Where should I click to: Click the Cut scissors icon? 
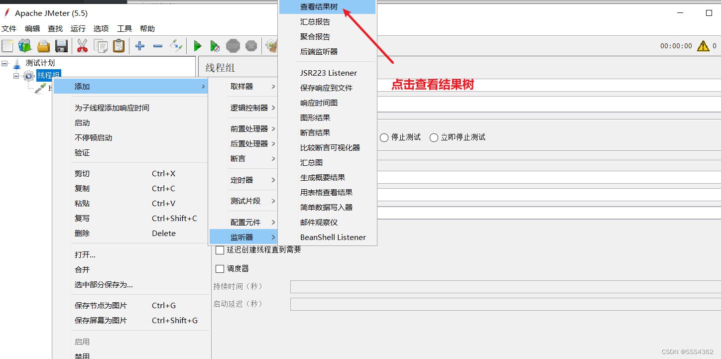pos(82,46)
